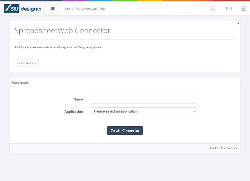Click the SpreadsheetWeb Connector heading
The height and width of the screenshot is (181, 250).
(62, 31)
